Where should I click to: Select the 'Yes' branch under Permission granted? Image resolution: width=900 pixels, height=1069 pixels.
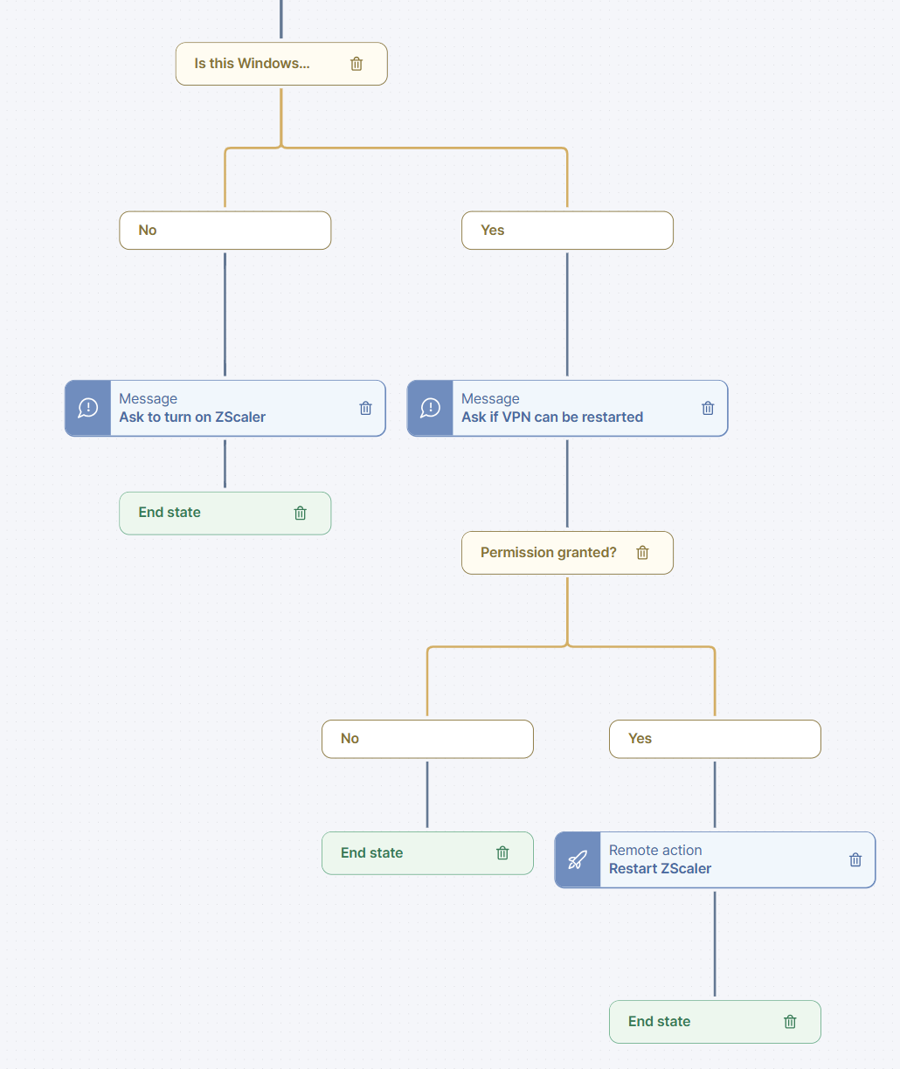coord(715,739)
